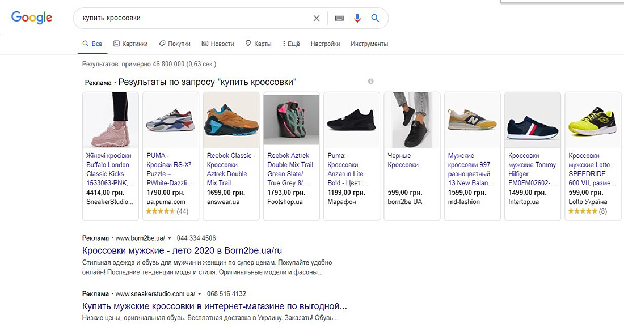Click the 1199,00 грн. price
The image size is (624, 328).
346,193
